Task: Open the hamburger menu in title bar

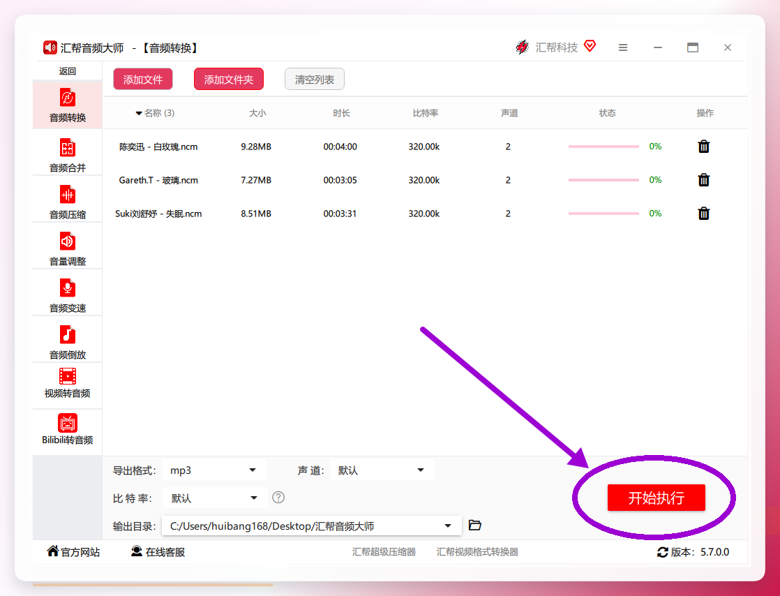Action: click(623, 47)
